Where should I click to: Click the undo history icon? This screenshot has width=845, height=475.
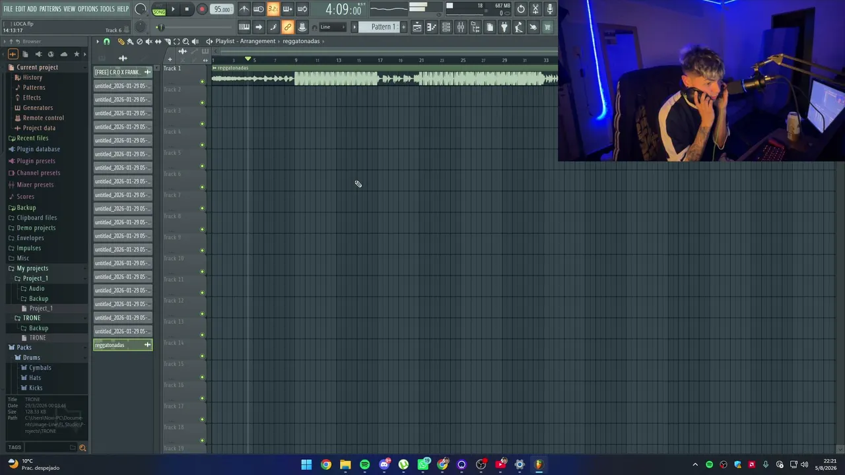click(x=521, y=9)
